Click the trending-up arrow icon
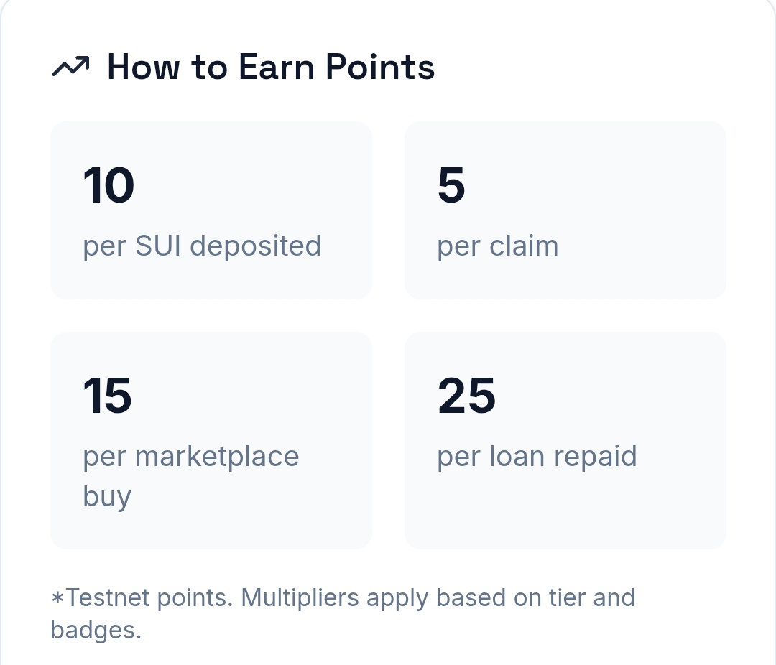 (x=70, y=68)
